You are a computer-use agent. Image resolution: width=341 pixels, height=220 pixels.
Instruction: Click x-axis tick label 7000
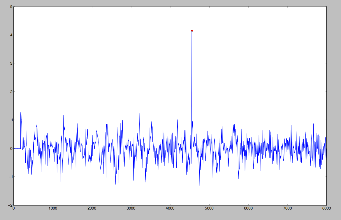click(287, 208)
